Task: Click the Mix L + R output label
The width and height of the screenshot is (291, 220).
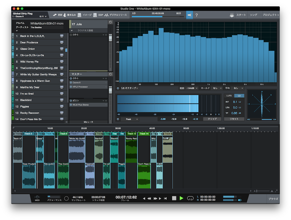Action: pos(88,122)
